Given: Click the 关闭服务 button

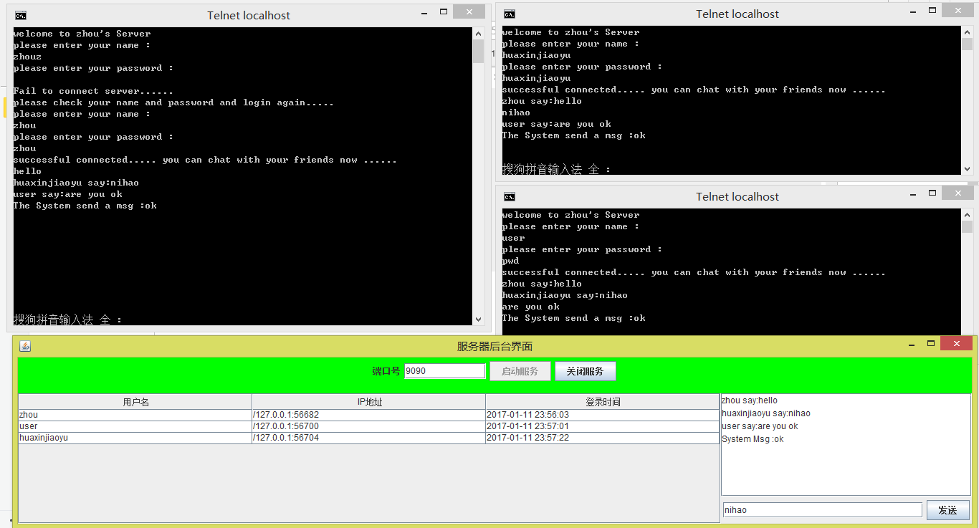Looking at the screenshot, I should [x=585, y=371].
